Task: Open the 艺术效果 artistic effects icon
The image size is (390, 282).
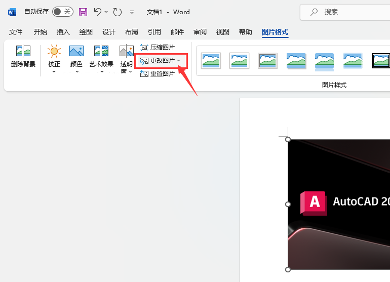Action: pos(101,51)
